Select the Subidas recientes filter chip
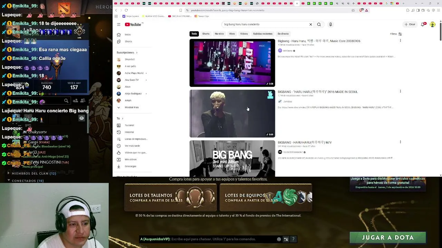Screen dimensions: 442x248 point(263,34)
